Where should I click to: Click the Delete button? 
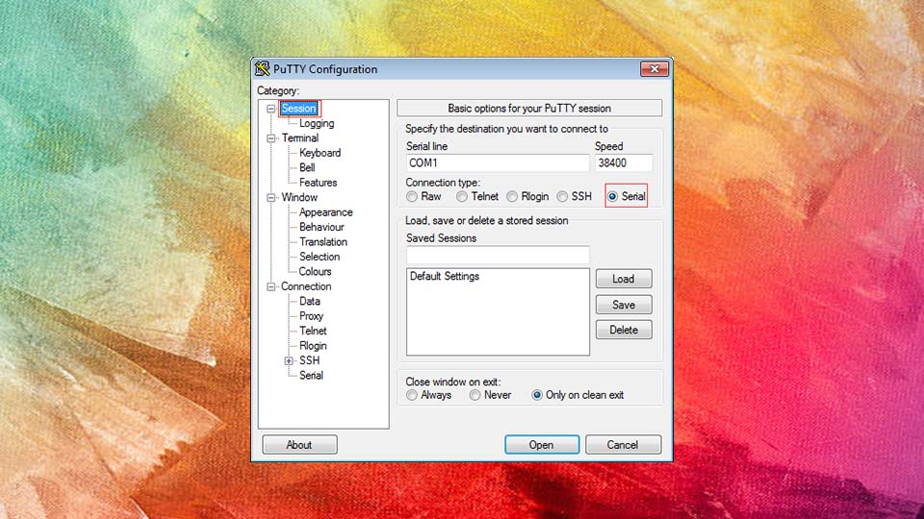pos(624,330)
